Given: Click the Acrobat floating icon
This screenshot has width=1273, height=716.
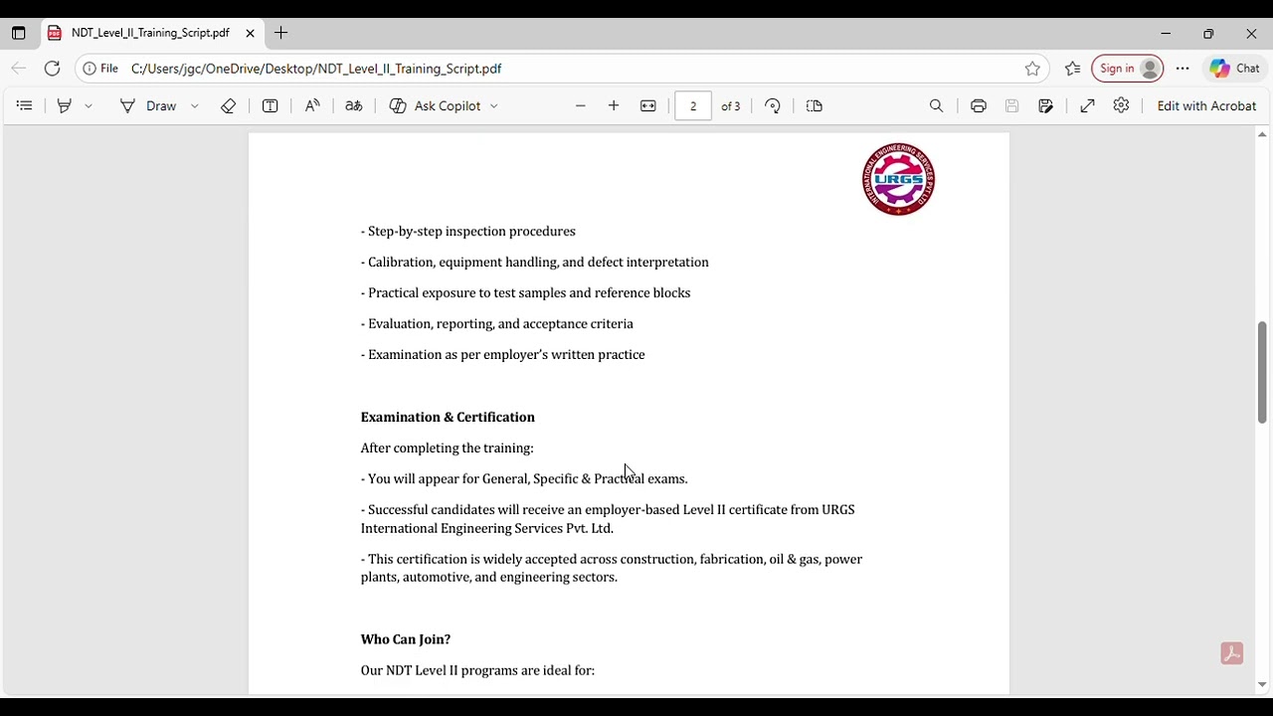Looking at the screenshot, I should (x=1232, y=653).
